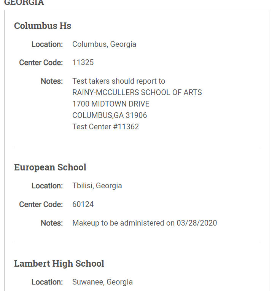Click the Center Code label under Columbus Hs
The height and width of the screenshot is (291, 272).
click(x=41, y=62)
